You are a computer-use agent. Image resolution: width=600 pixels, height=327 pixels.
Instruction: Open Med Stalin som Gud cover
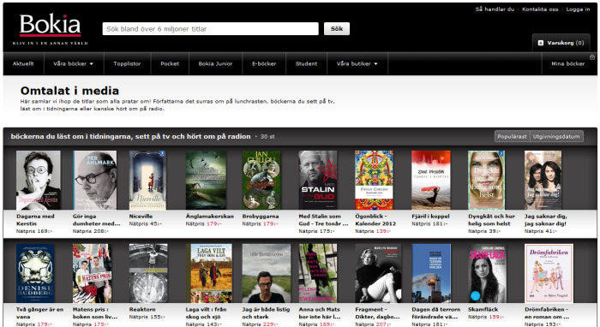tap(318, 180)
